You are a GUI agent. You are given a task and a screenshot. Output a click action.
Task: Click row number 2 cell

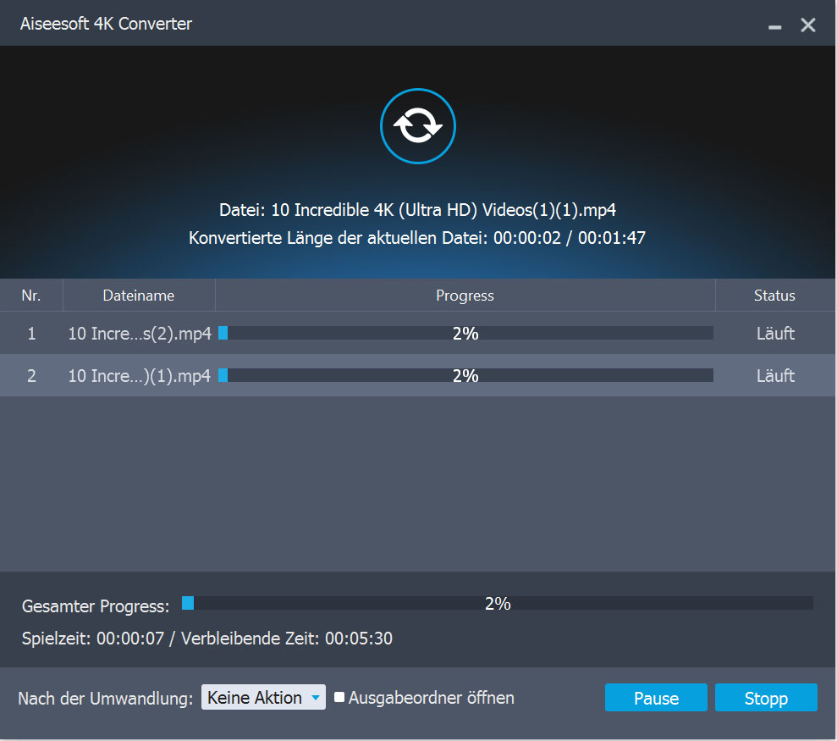pyautogui.click(x=31, y=375)
